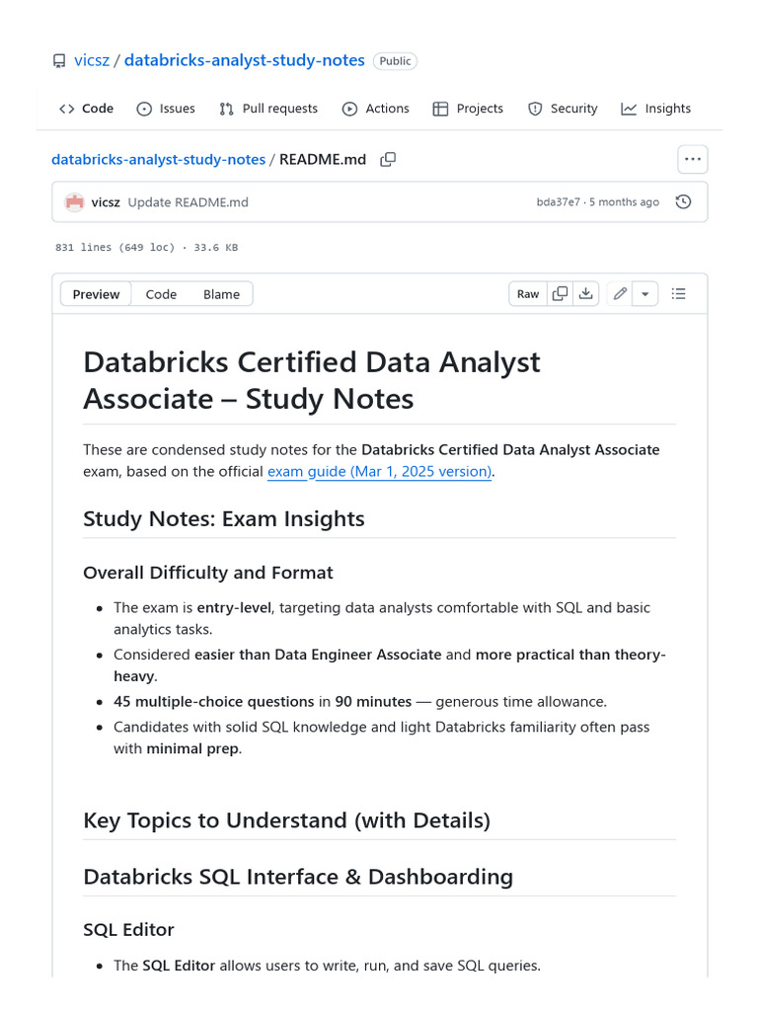Screen dimensions: 758x1011
Task: Open the exam guide (Mar 1, 2025 version) link
Action: pos(380,472)
